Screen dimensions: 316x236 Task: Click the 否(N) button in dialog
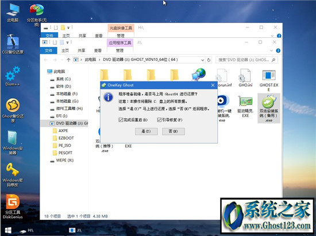click(x=174, y=131)
